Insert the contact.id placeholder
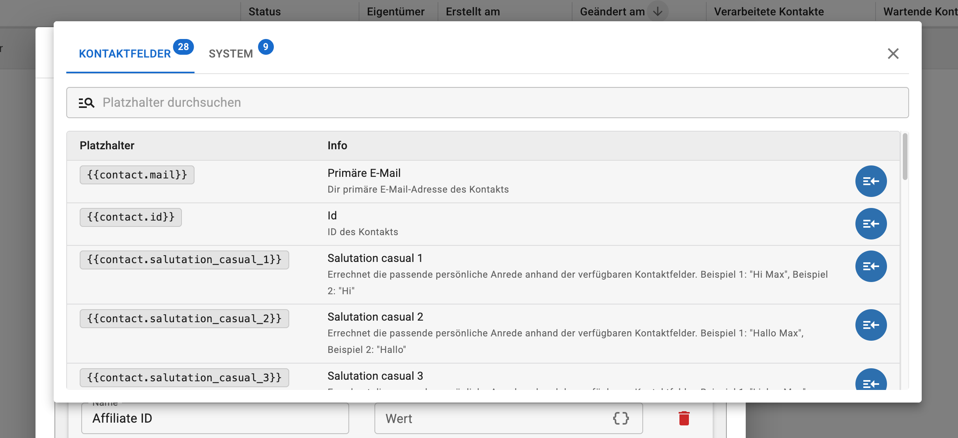 point(871,224)
